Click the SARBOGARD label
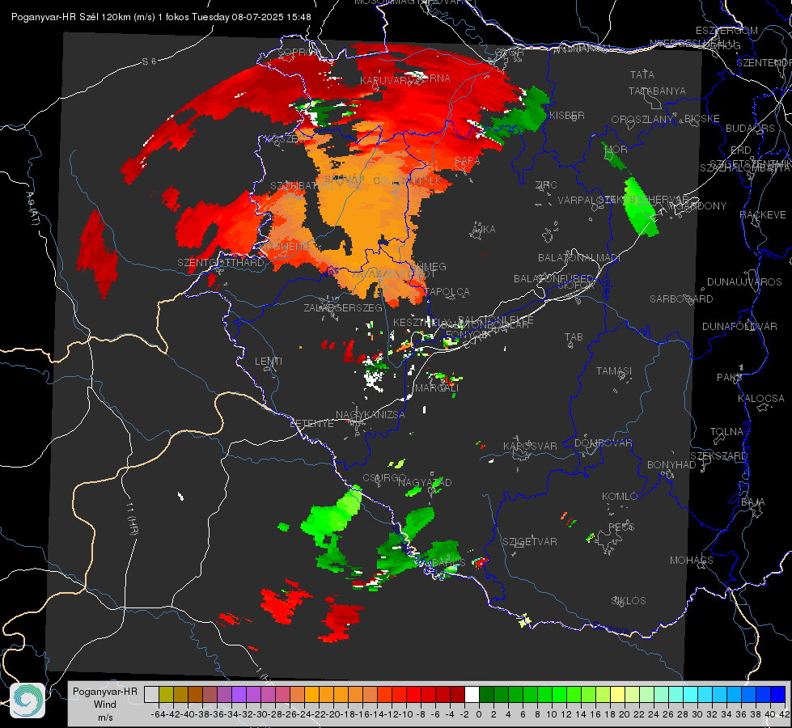The height and width of the screenshot is (728, 792). click(x=681, y=299)
